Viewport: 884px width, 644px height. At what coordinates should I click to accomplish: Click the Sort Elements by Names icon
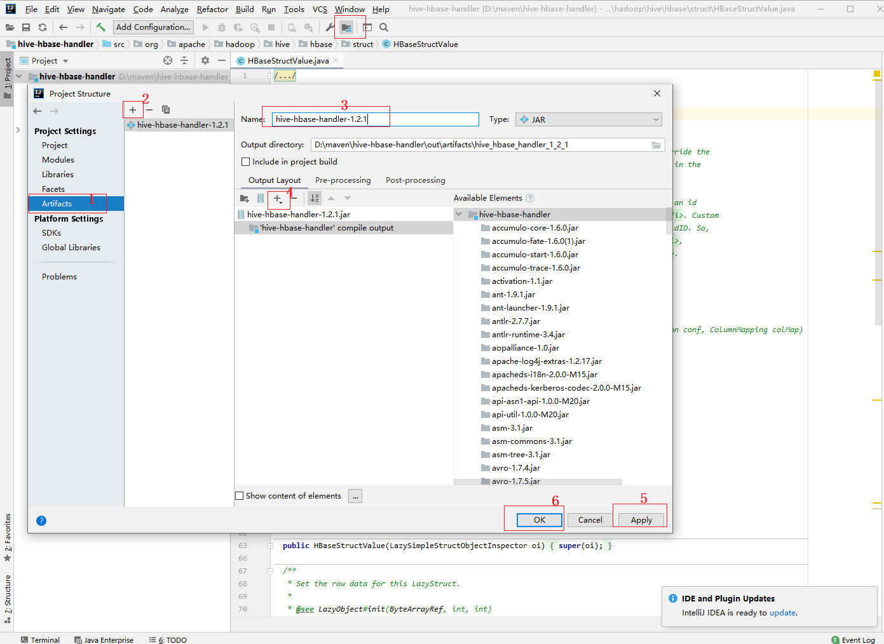[315, 198]
